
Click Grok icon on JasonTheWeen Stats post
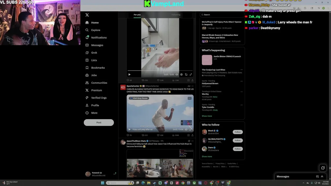189,141
